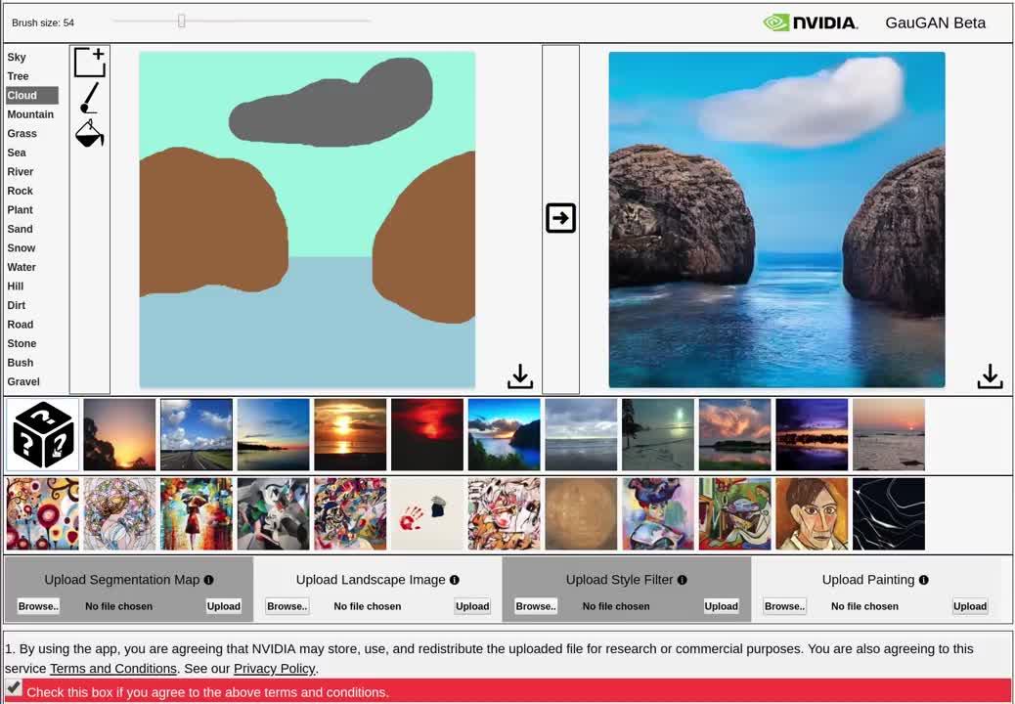Image resolution: width=1015 pixels, height=704 pixels.
Task: Click Browse for Landscape Image
Action: click(x=287, y=606)
